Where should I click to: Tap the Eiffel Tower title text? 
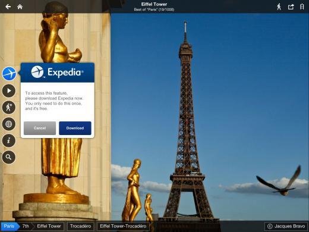tap(154, 4)
